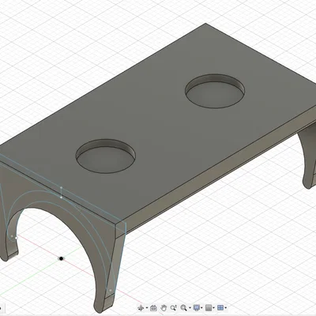
Task: Select the Orbit navigation tool
Action: (141, 307)
